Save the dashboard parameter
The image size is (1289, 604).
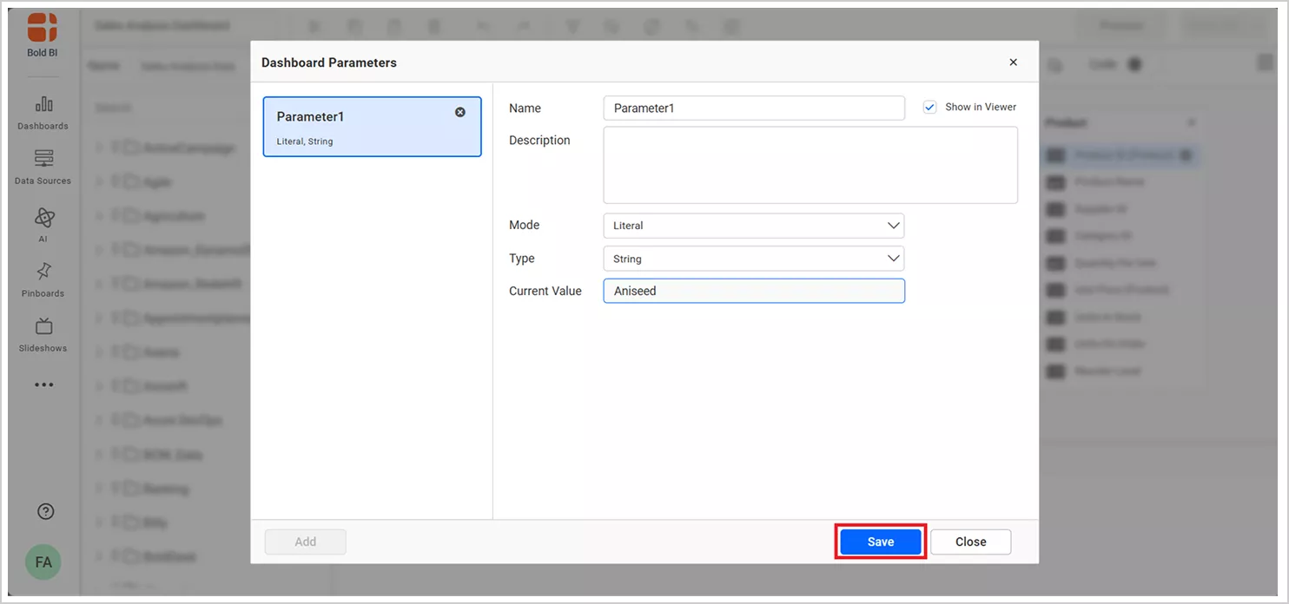click(880, 542)
